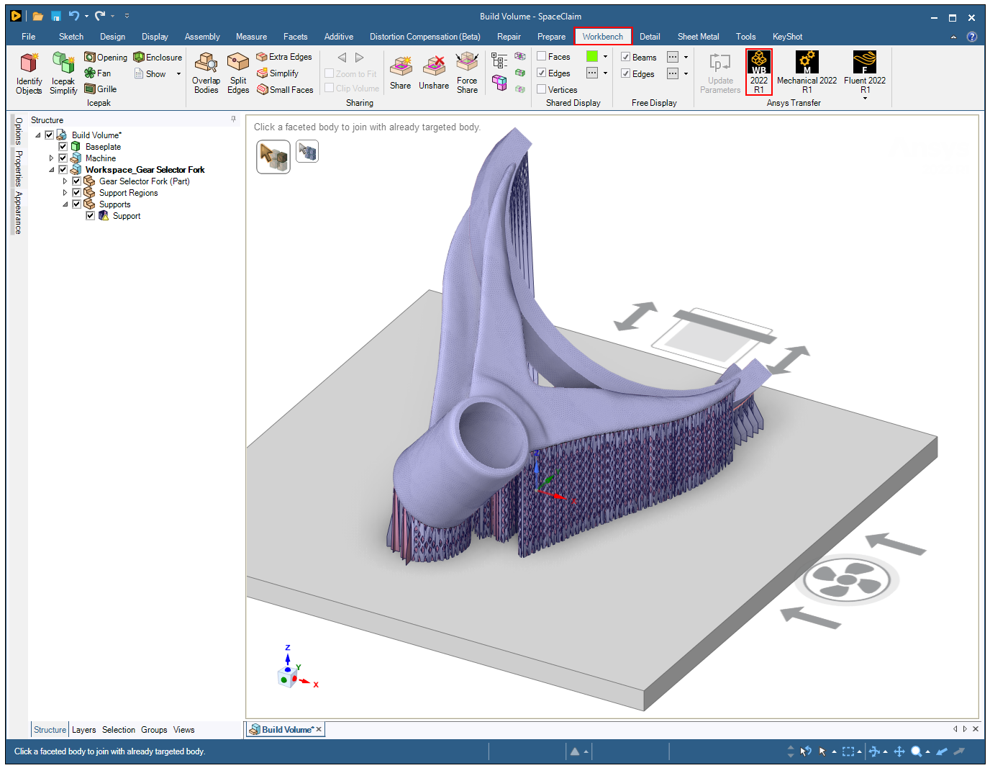Image resolution: width=990 pixels, height=768 pixels.
Task: Select the Unshare tool
Action: coord(433,71)
